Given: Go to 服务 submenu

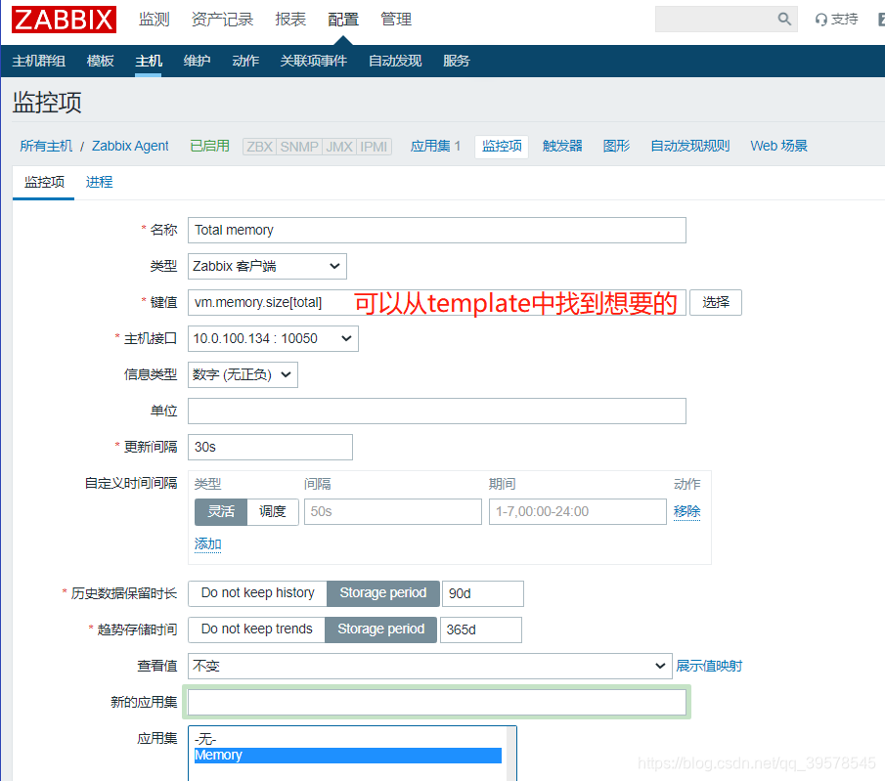Looking at the screenshot, I should (457, 61).
